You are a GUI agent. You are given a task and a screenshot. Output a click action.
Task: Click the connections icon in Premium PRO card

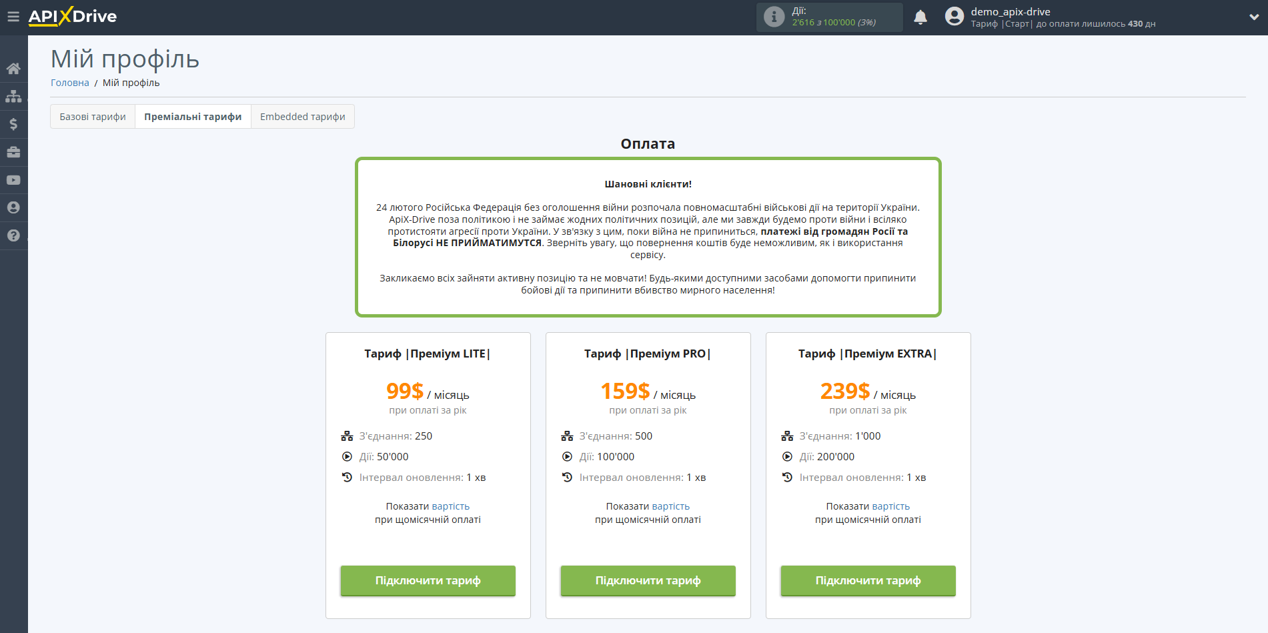click(x=567, y=436)
